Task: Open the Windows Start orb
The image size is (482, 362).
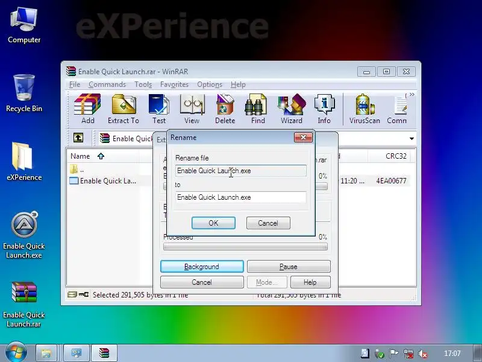Action: [x=16, y=353]
